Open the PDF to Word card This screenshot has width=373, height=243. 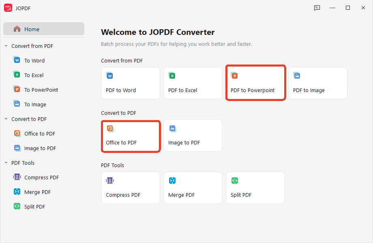tap(131, 83)
